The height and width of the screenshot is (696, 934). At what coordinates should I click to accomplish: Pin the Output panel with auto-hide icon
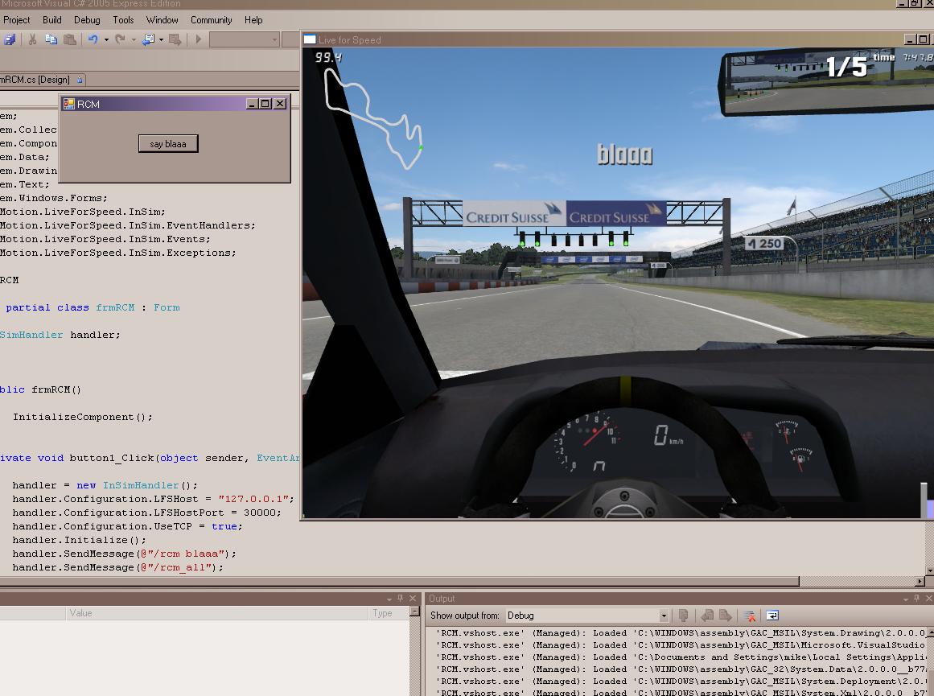click(x=916, y=599)
